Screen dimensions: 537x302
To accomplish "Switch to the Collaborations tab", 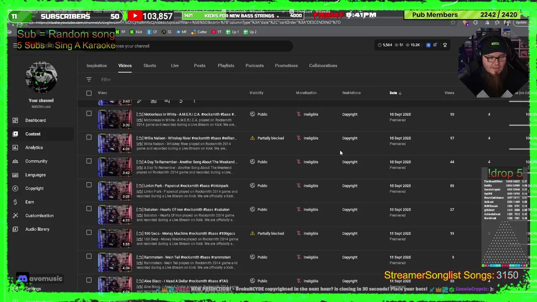I will 323,65.
